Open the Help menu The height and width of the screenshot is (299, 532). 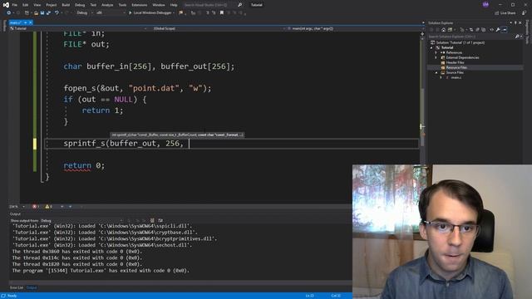pos(174,5)
